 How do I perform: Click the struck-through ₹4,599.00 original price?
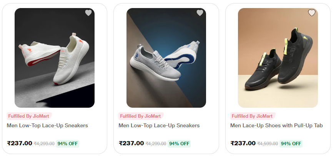268,144
